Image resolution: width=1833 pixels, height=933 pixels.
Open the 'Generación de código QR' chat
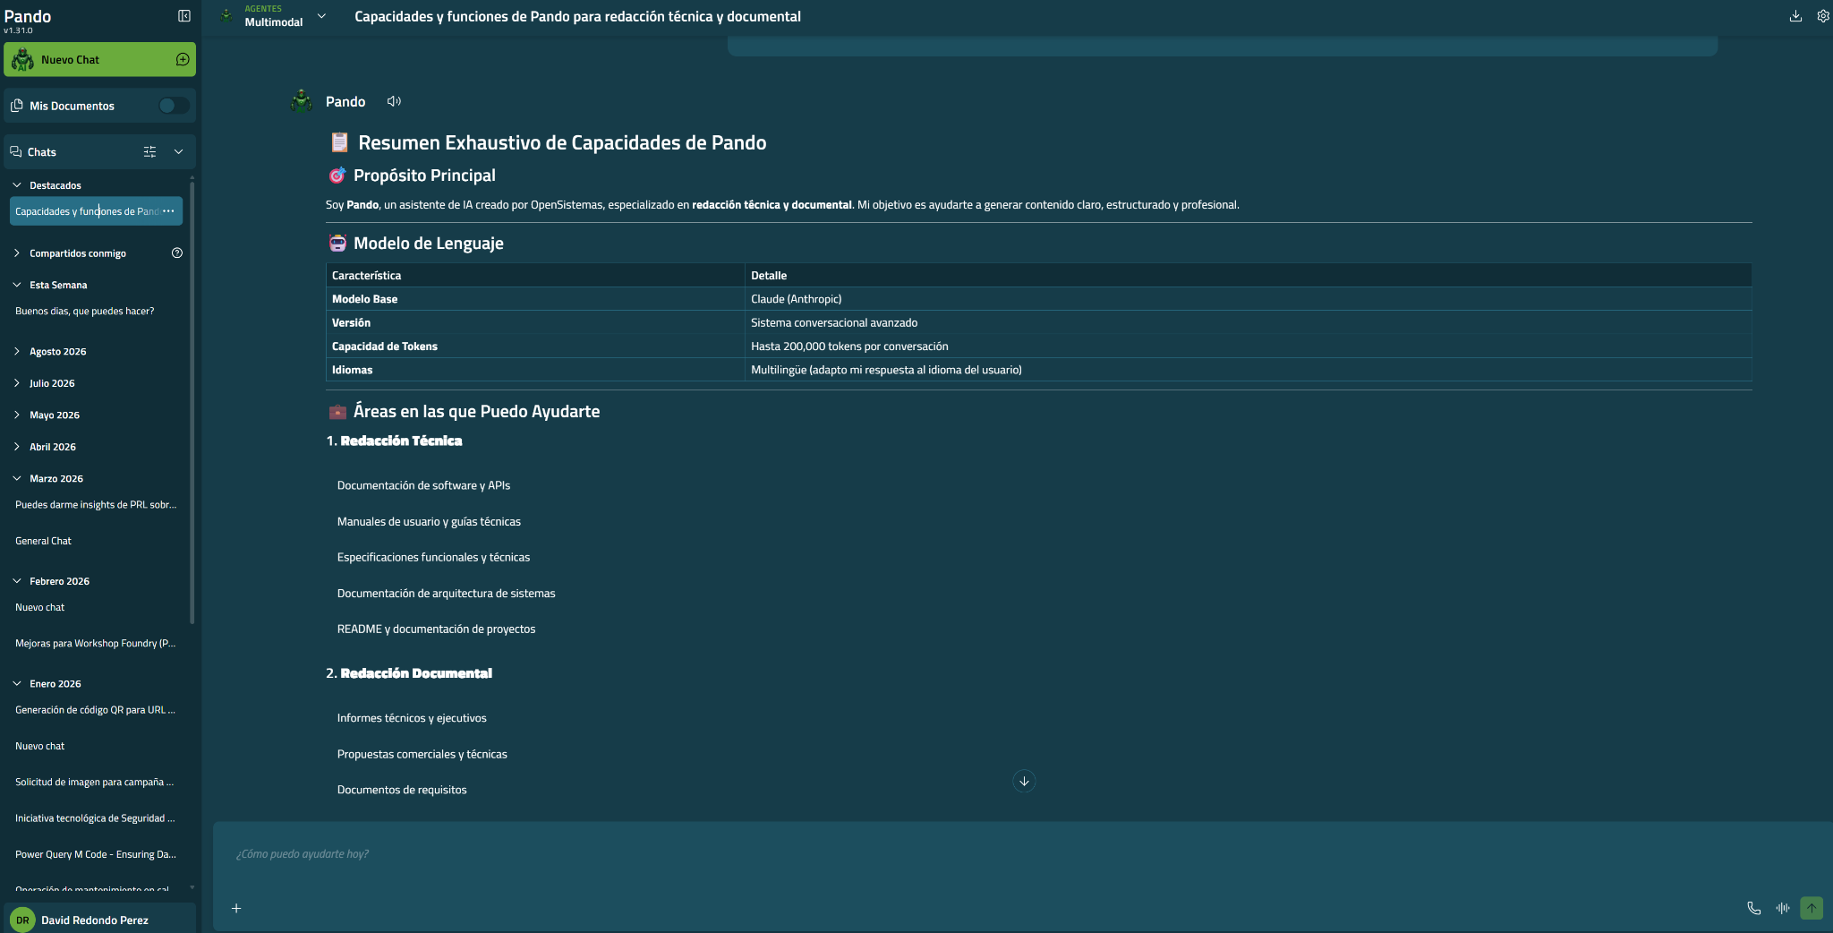[x=96, y=710]
